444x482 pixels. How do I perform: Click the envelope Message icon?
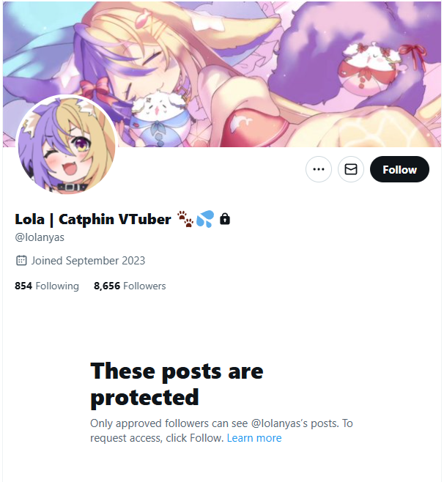point(351,169)
